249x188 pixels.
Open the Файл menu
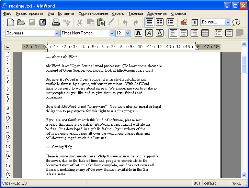tap(8, 13)
